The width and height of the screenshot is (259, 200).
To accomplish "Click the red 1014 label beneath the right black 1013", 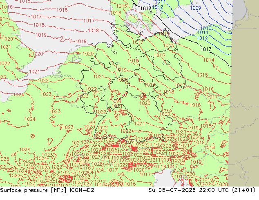I will tap(209, 60).
